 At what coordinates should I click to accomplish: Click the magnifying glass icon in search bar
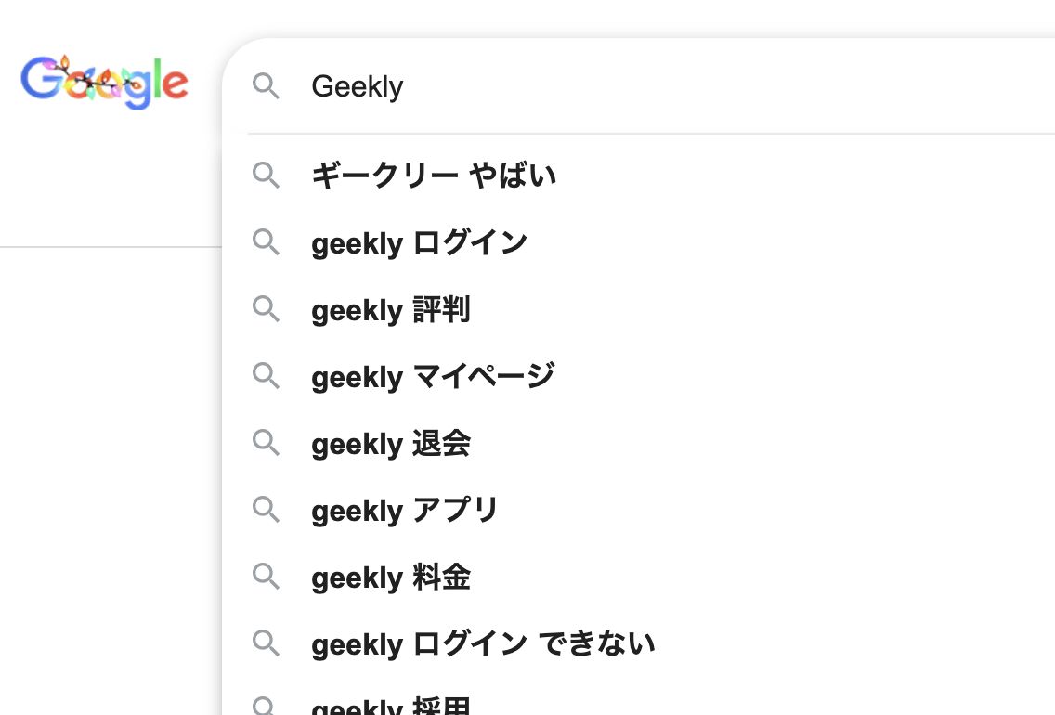click(267, 86)
